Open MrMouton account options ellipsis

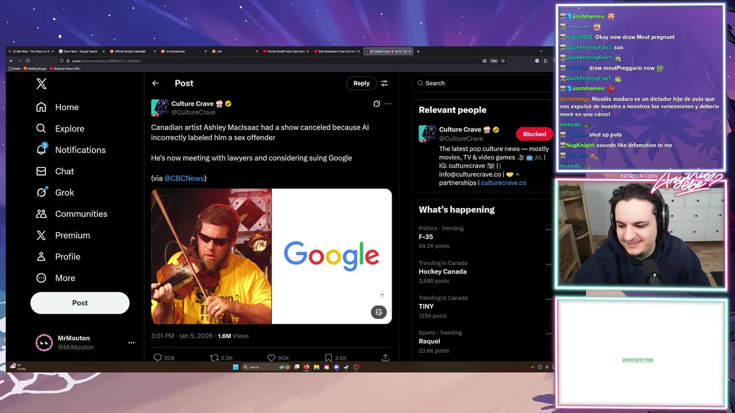pyautogui.click(x=131, y=342)
